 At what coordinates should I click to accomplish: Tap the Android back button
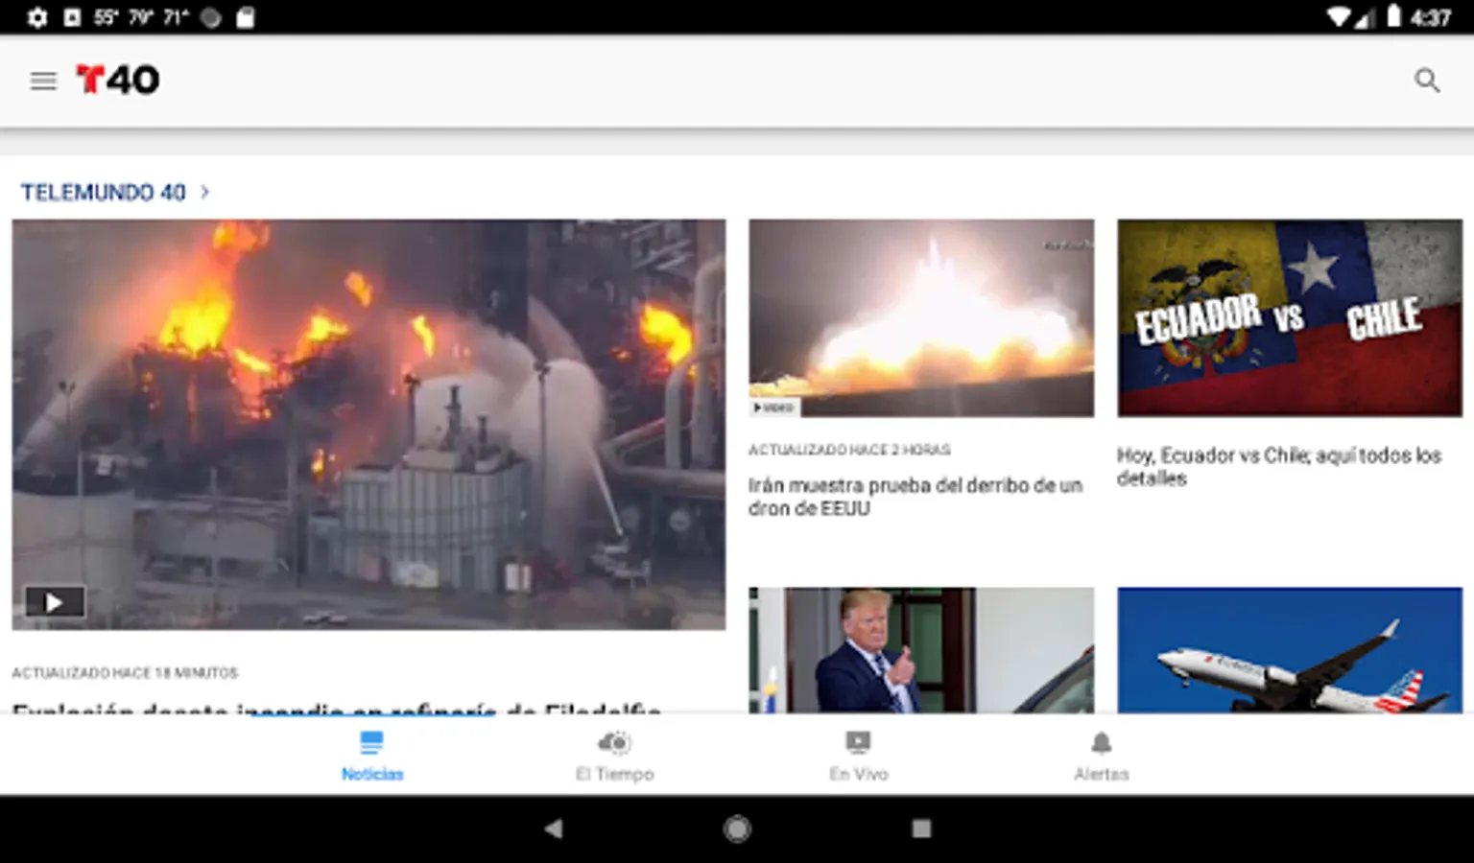coord(554,828)
